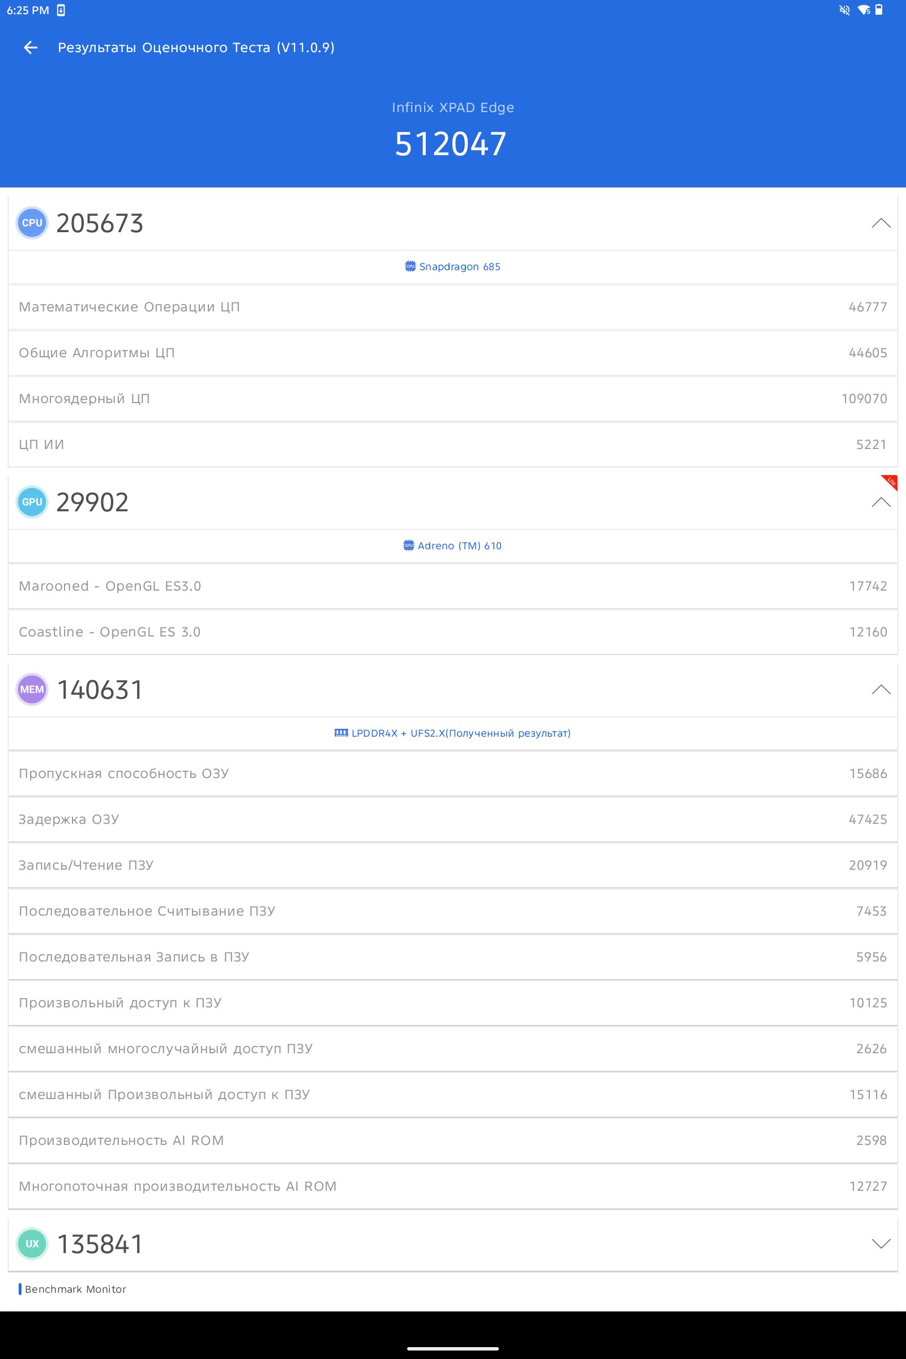Screen dimensions: 906x1359
Task: Open the Adreno (TM) 610 link
Action: tap(453, 545)
